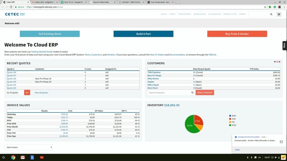The height and width of the screenshot is (161, 287).
Task: Click the notification's screen-share icon
Action: pyautogui.click(x=281, y=142)
